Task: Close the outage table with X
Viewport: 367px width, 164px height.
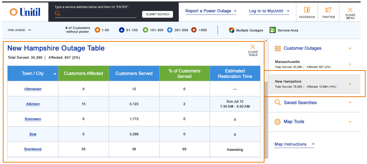Action: [252, 47]
